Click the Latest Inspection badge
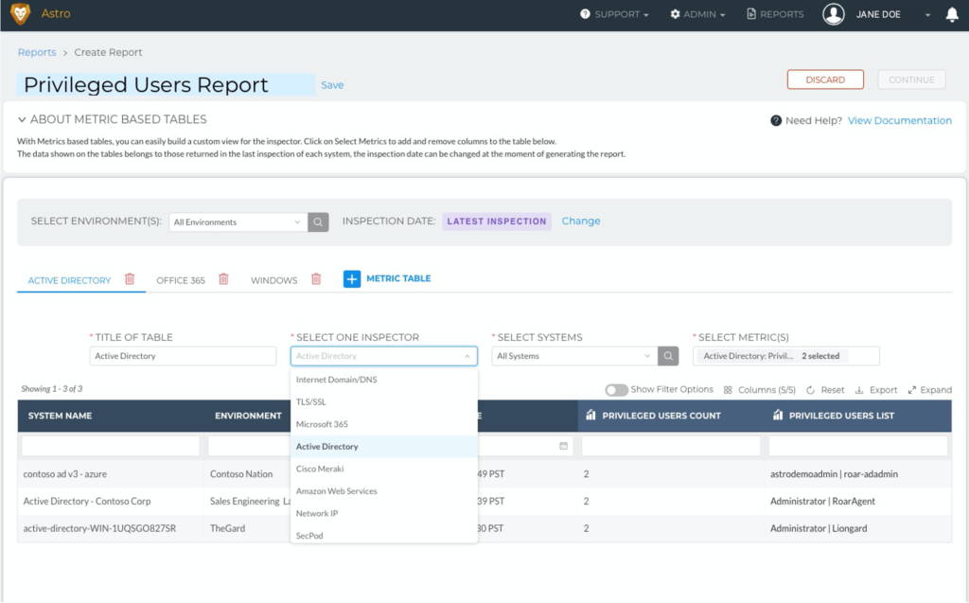 [496, 222]
